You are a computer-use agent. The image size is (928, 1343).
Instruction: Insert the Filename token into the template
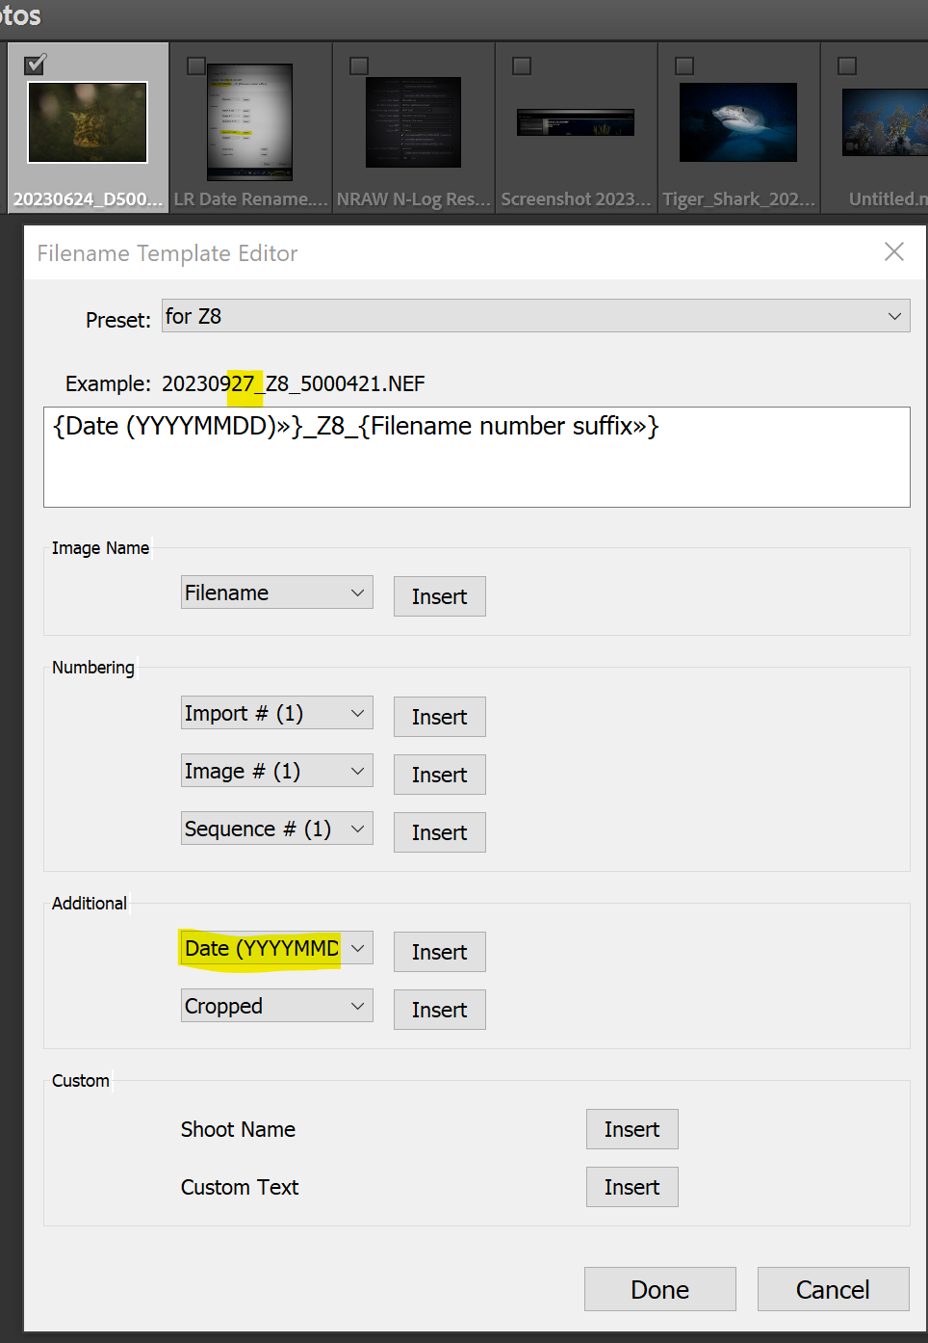439,595
